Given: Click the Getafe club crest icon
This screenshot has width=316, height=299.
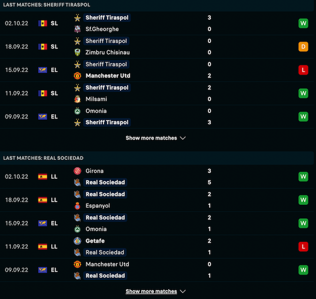Looking at the screenshot, I should click(x=78, y=241).
